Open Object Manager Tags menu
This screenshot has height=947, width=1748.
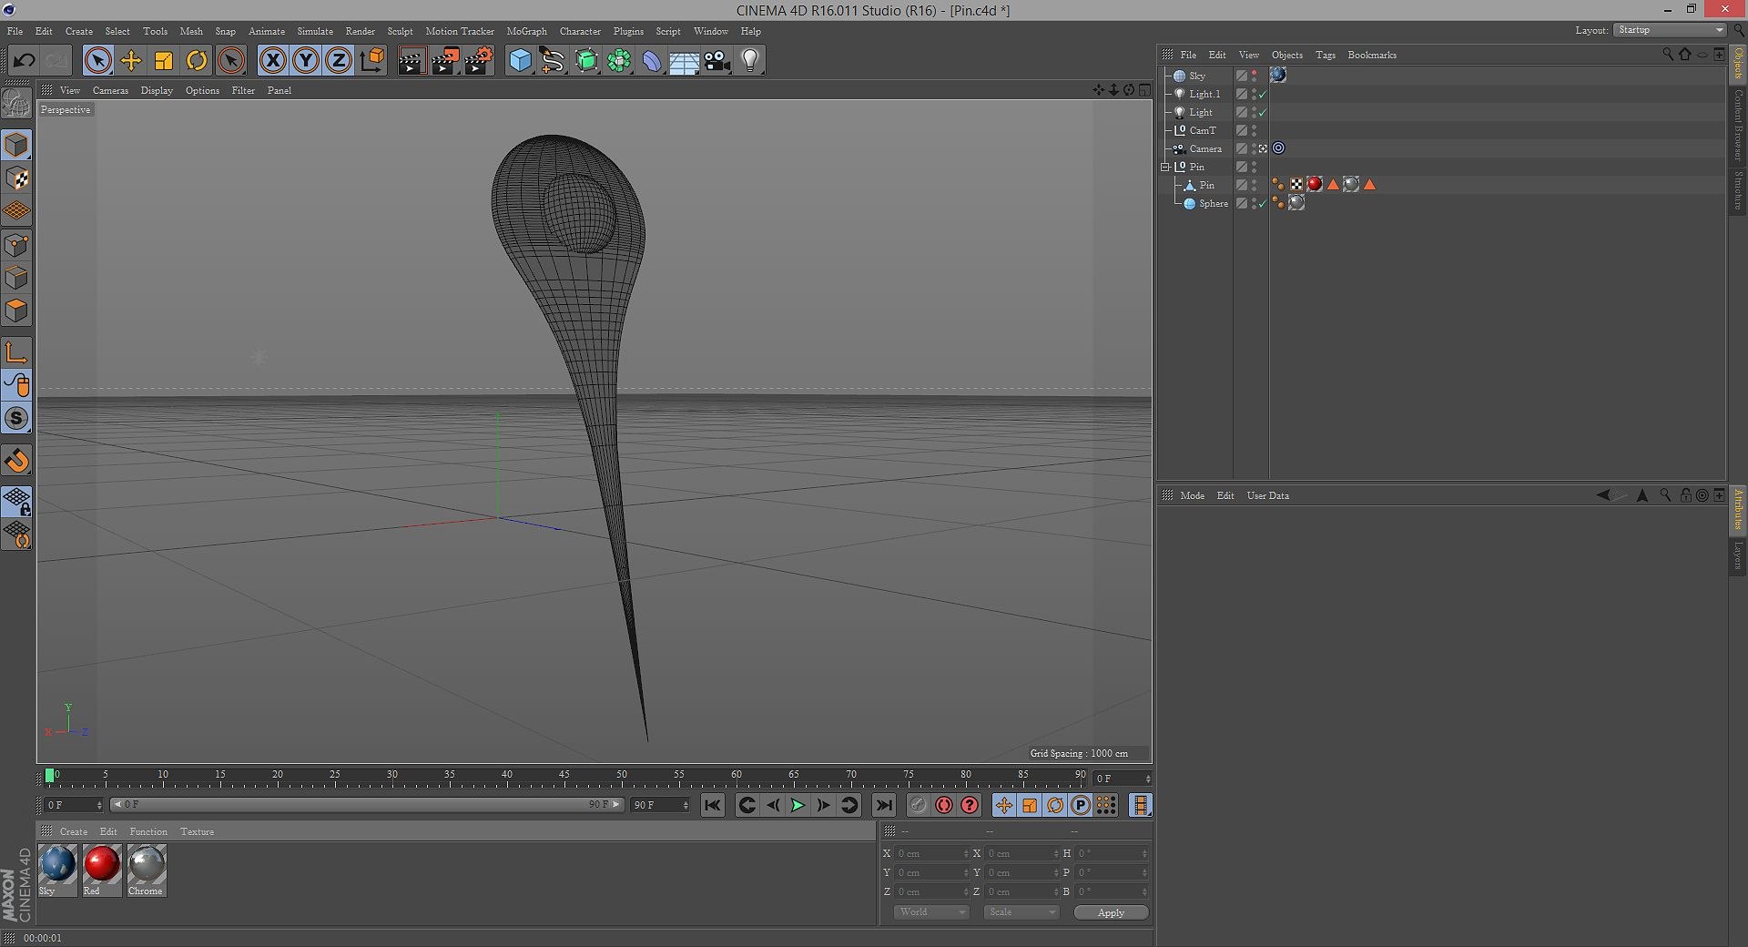coord(1326,55)
